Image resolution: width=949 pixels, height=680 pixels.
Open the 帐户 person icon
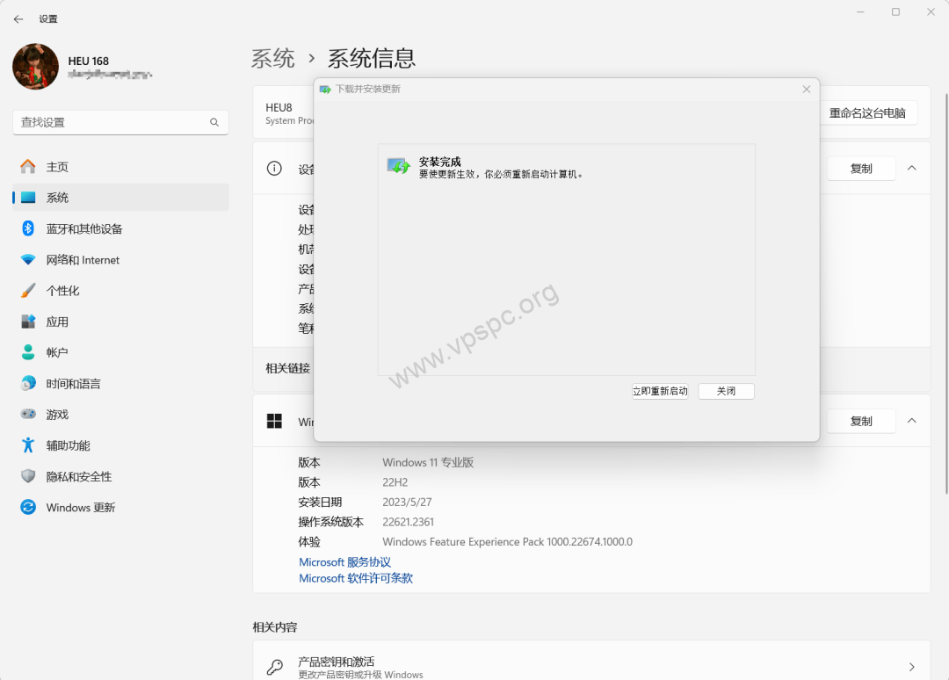click(x=28, y=352)
